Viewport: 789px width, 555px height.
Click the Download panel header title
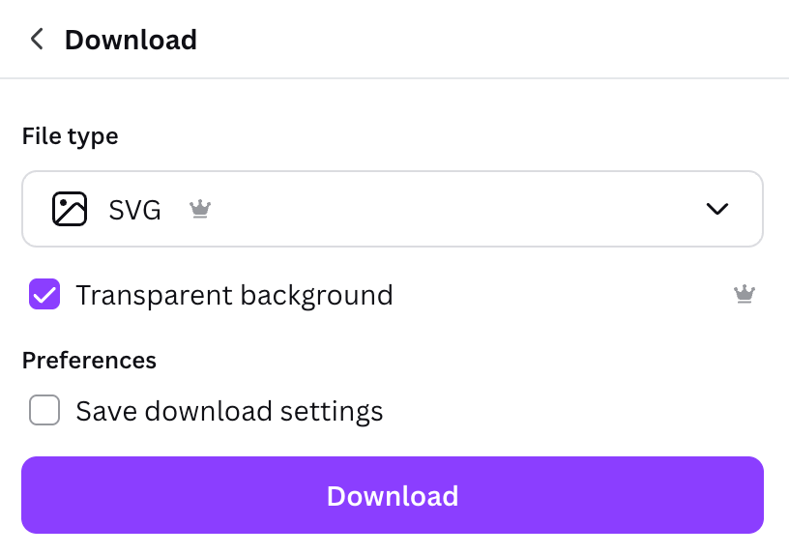pos(131,40)
